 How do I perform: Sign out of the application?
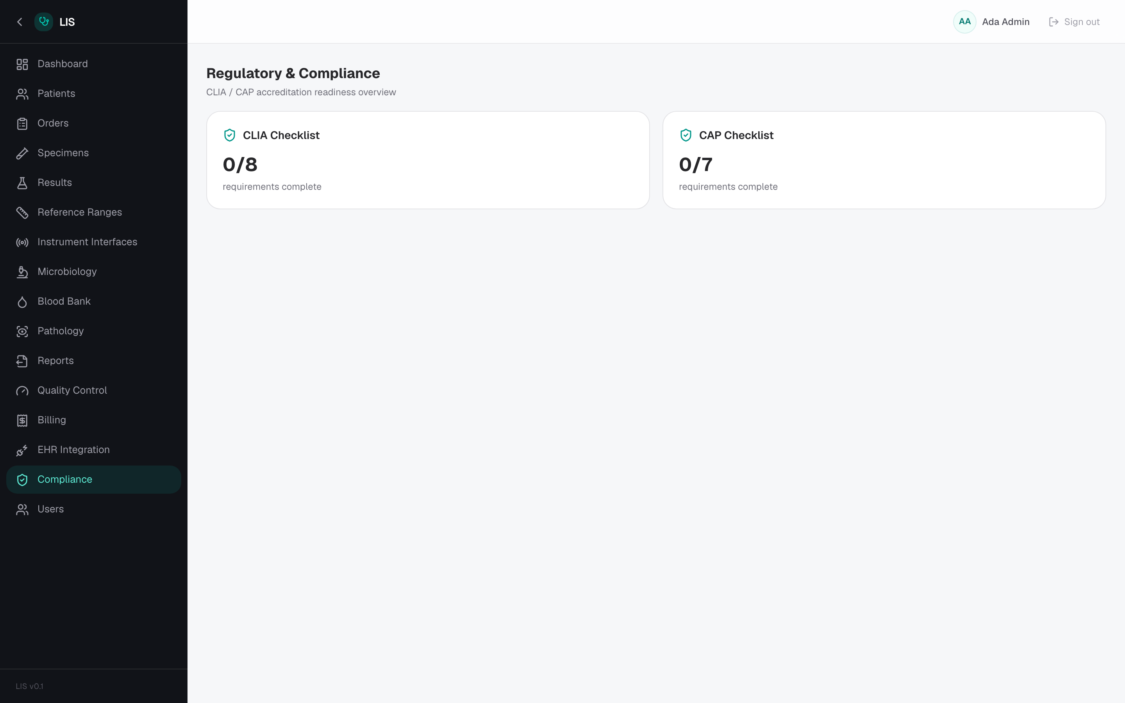(x=1074, y=22)
